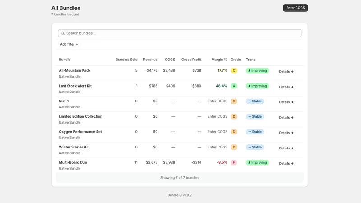The width and height of the screenshot is (361, 203).
Task: Click Stable trend badge for Winter Starter Kit
Action: pyautogui.click(x=255, y=148)
